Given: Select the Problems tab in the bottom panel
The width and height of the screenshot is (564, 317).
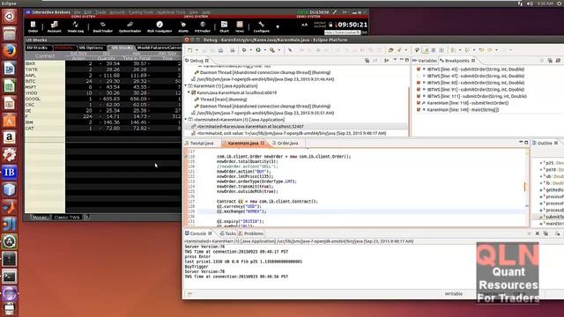Looking at the screenshot, I should (x=251, y=233).
